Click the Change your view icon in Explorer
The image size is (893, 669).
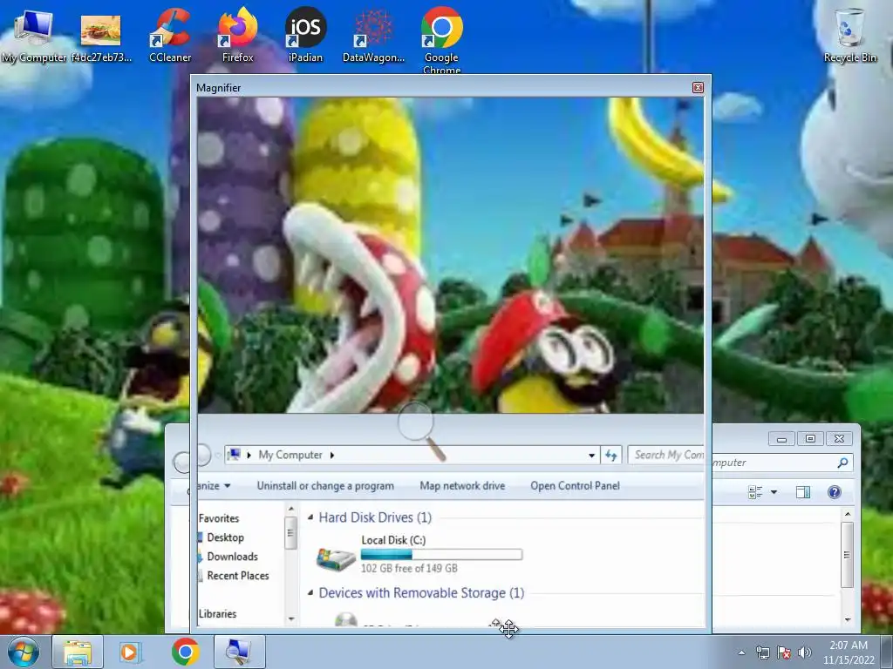[755, 492]
